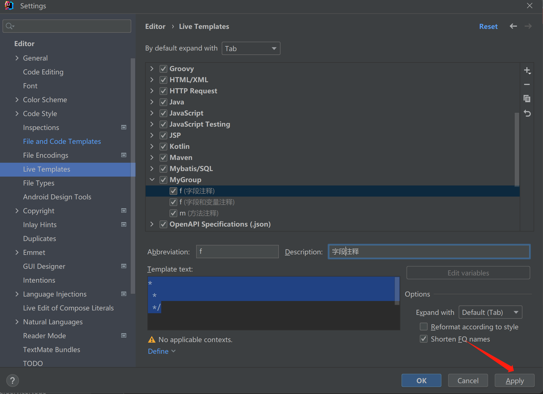The width and height of the screenshot is (543, 394).
Task: Click the add template plus icon
Action: click(x=527, y=71)
